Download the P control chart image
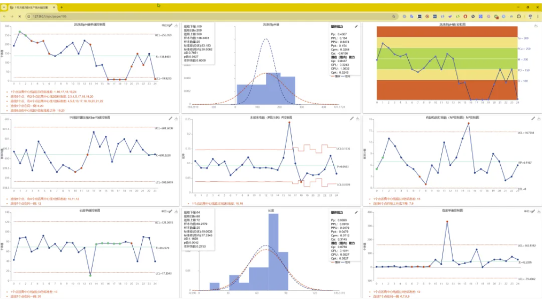The image size is (542, 301). [357, 118]
